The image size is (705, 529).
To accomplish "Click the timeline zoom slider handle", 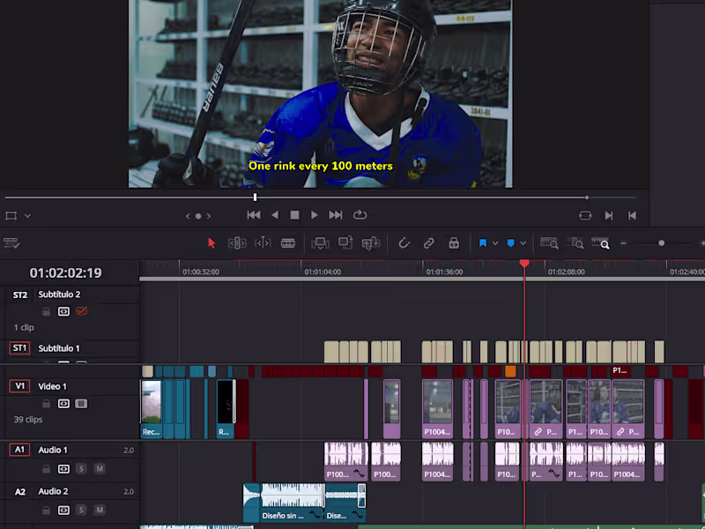I will pos(662,243).
